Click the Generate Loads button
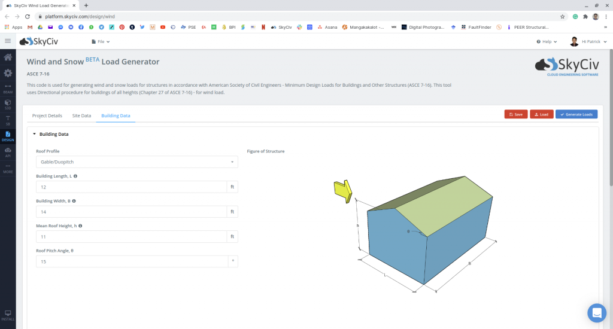 click(576, 114)
